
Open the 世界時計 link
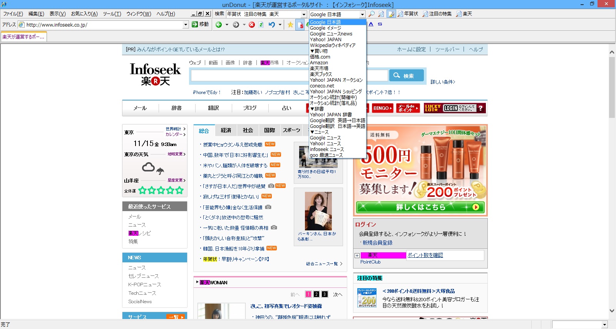[x=173, y=129]
